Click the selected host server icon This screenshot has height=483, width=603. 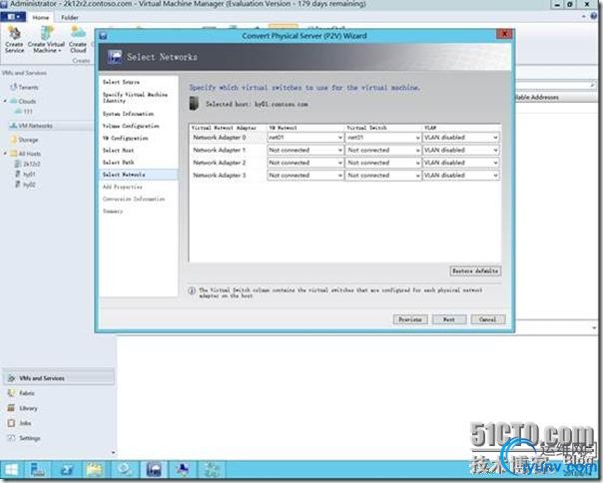[195, 104]
